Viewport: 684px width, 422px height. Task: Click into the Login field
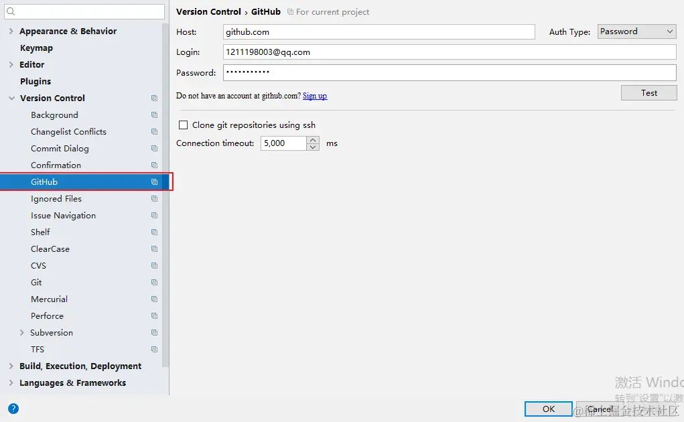coord(450,52)
